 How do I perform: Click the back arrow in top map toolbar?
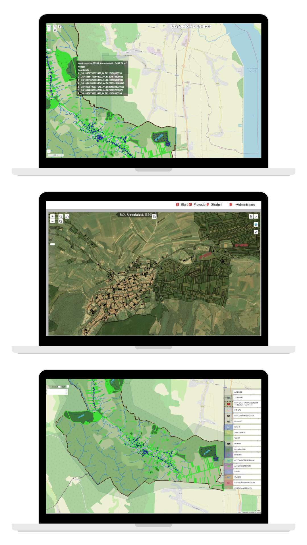206,26
